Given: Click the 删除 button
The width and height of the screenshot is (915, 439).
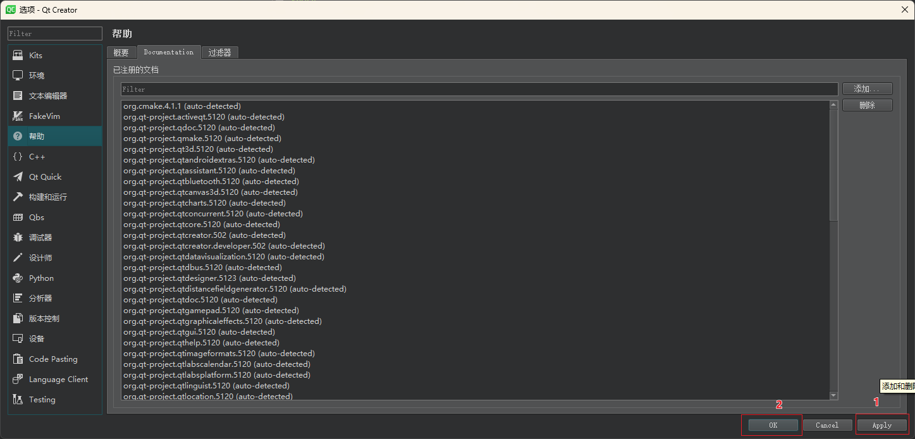Looking at the screenshot, I should click(867, 106).
